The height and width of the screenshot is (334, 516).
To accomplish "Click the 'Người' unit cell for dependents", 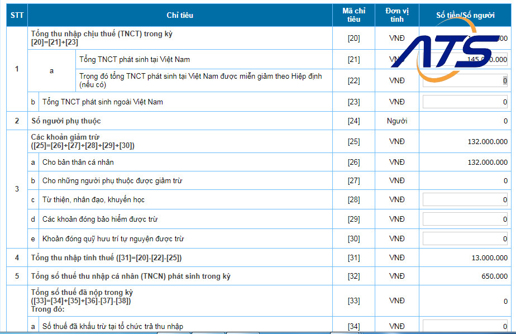I will (398, 121).
